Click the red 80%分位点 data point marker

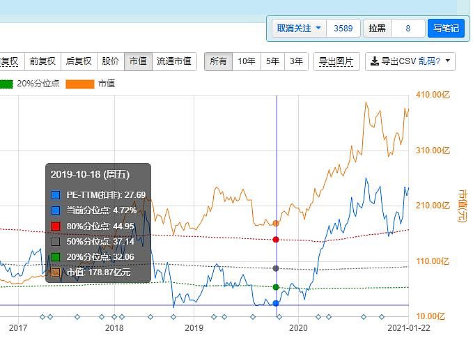coord(276,240)
